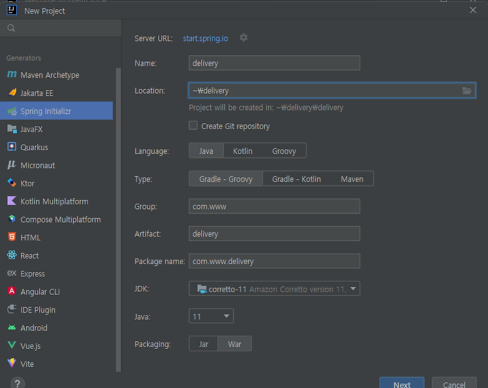Open server URL settings gear
The width and height of the screenshot is (488, 388).
[x=244, y=38]
